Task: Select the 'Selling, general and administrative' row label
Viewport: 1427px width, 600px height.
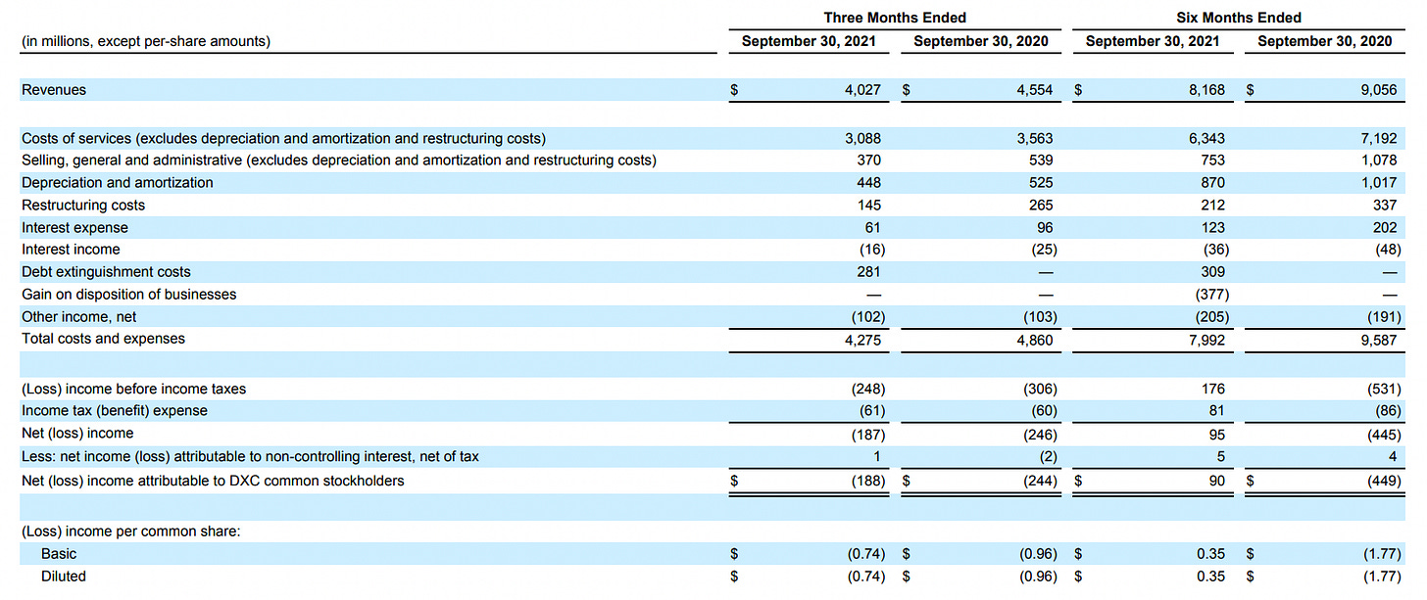Action: (x=338, y=161)
